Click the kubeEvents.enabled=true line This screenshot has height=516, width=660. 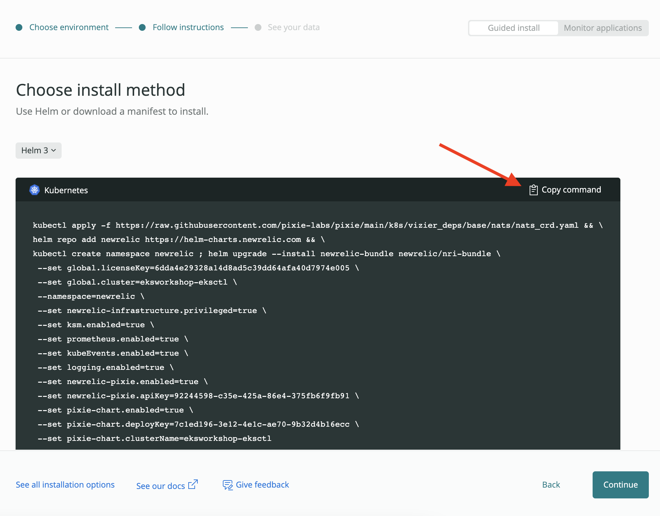click(113, 353)
